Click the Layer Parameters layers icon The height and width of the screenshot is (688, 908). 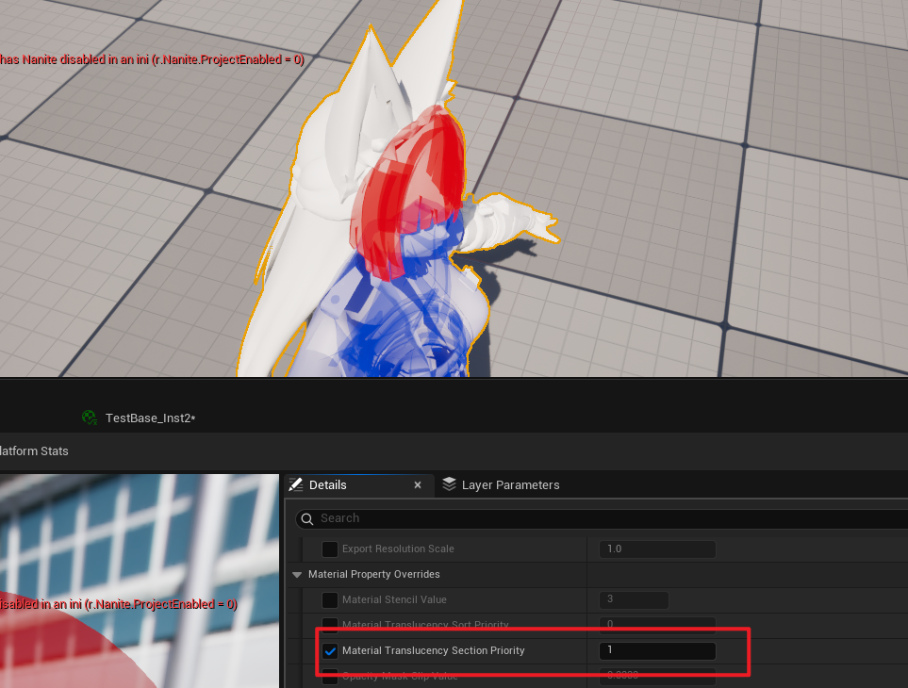tap(449, 484)
